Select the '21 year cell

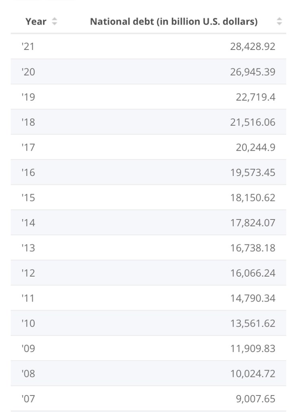click(28, 47)
